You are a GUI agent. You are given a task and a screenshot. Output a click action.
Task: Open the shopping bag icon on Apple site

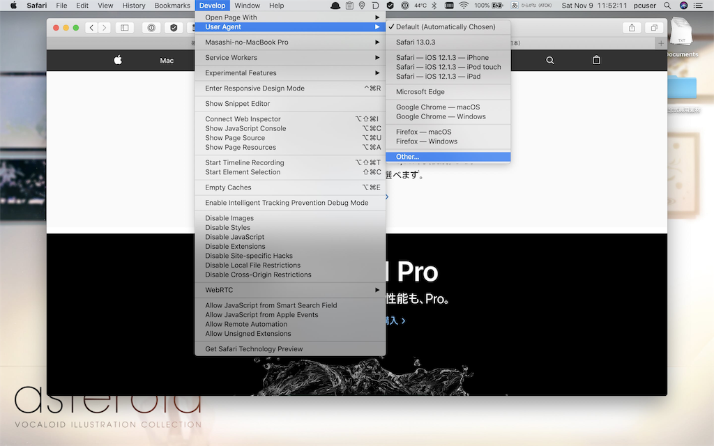point(596,60)
